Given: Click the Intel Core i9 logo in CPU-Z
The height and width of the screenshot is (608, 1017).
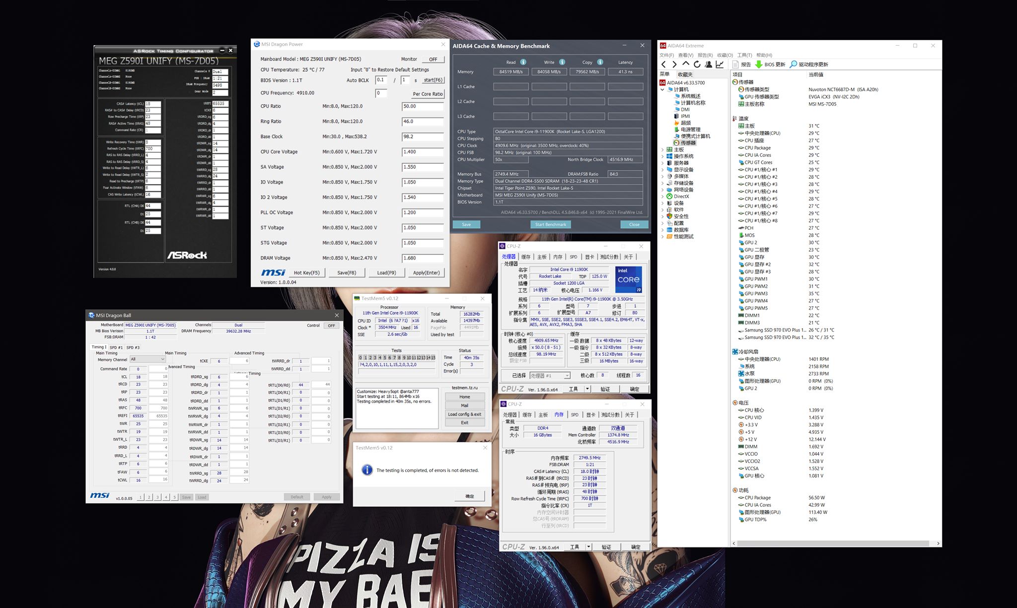Looking at the screenshot, I should (x=629, y=279).
